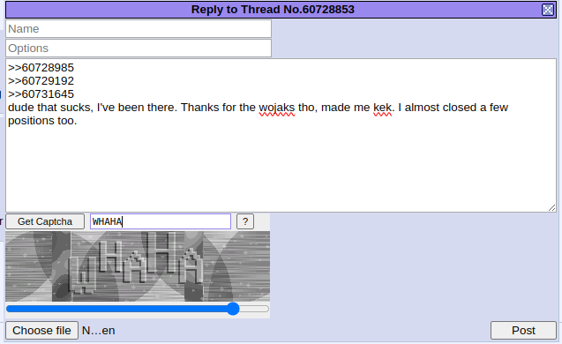Open file picker with Choose file

click(x=42, y=331)
